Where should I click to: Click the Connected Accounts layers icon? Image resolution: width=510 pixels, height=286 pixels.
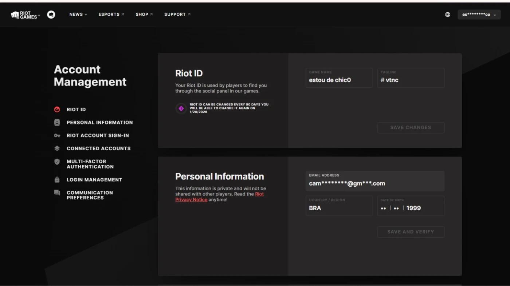tap(57, 148)
